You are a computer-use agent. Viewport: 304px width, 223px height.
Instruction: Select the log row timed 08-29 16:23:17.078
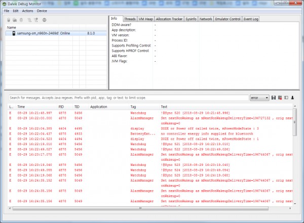point(150,157)
